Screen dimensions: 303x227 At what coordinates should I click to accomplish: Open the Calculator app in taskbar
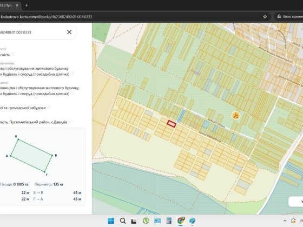(x=169, y=221)
